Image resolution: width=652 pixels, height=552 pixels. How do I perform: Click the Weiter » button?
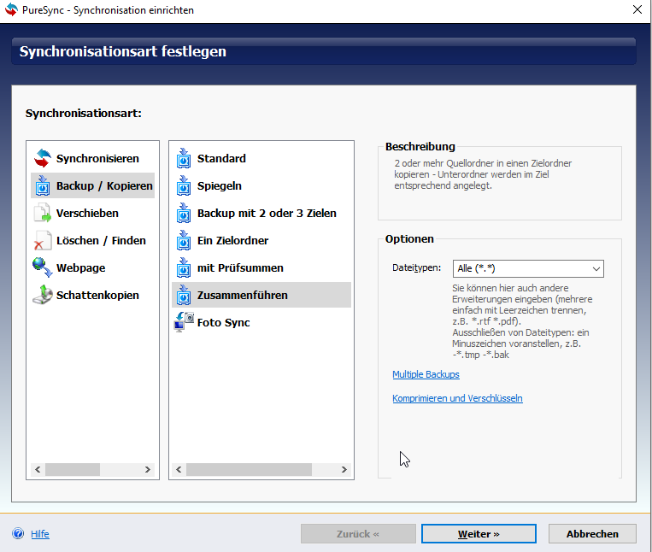point(479,534)
